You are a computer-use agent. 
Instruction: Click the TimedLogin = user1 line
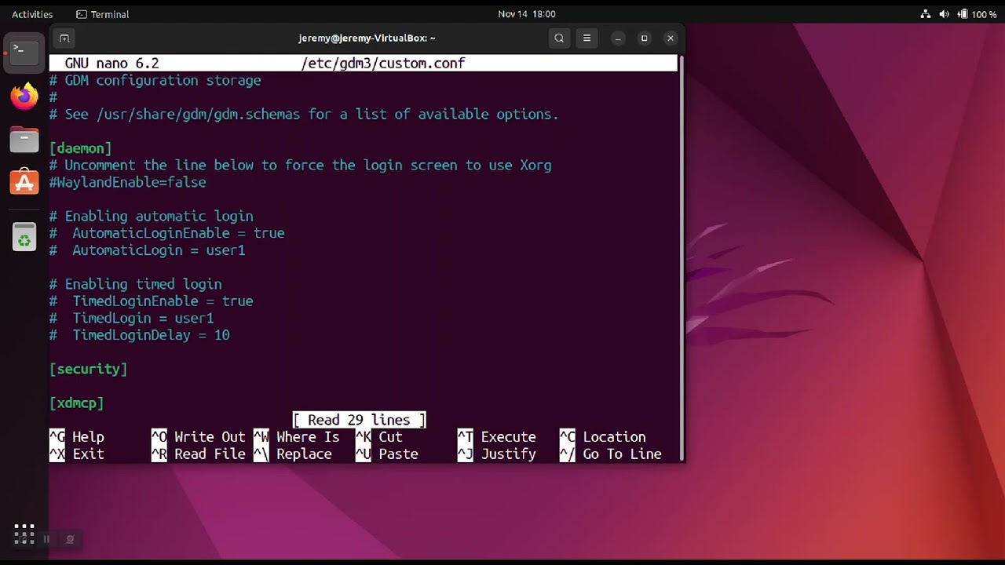click(x=132, y=319)
